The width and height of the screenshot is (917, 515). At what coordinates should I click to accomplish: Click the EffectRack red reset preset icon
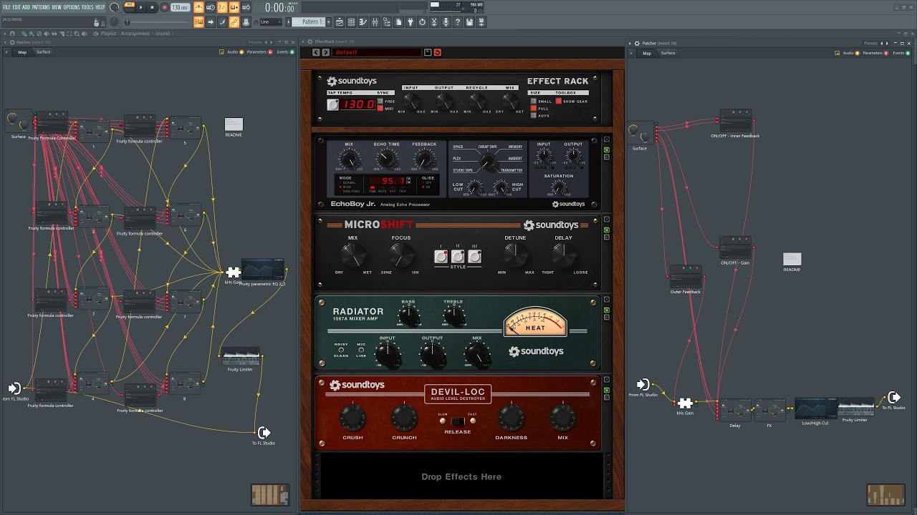click(x=437, y=52)
